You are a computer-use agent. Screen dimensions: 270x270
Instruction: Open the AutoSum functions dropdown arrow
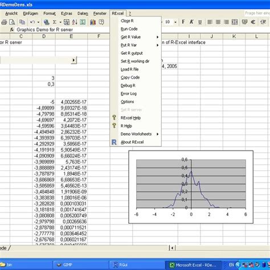[x=60, y=22]
